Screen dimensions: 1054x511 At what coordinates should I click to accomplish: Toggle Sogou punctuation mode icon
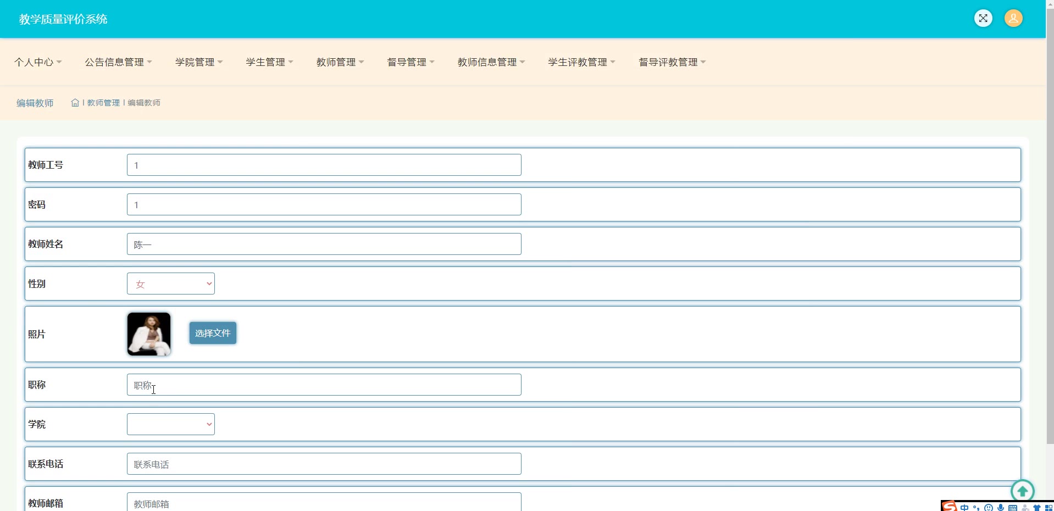pyautogui.click(x=977, y=508)
